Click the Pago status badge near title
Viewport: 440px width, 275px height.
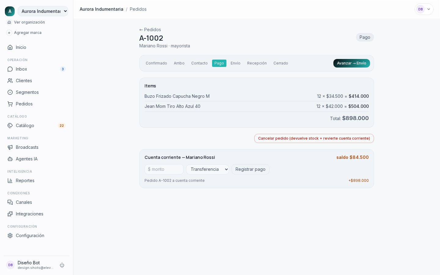pyautogui.click(x=365, y=37)
